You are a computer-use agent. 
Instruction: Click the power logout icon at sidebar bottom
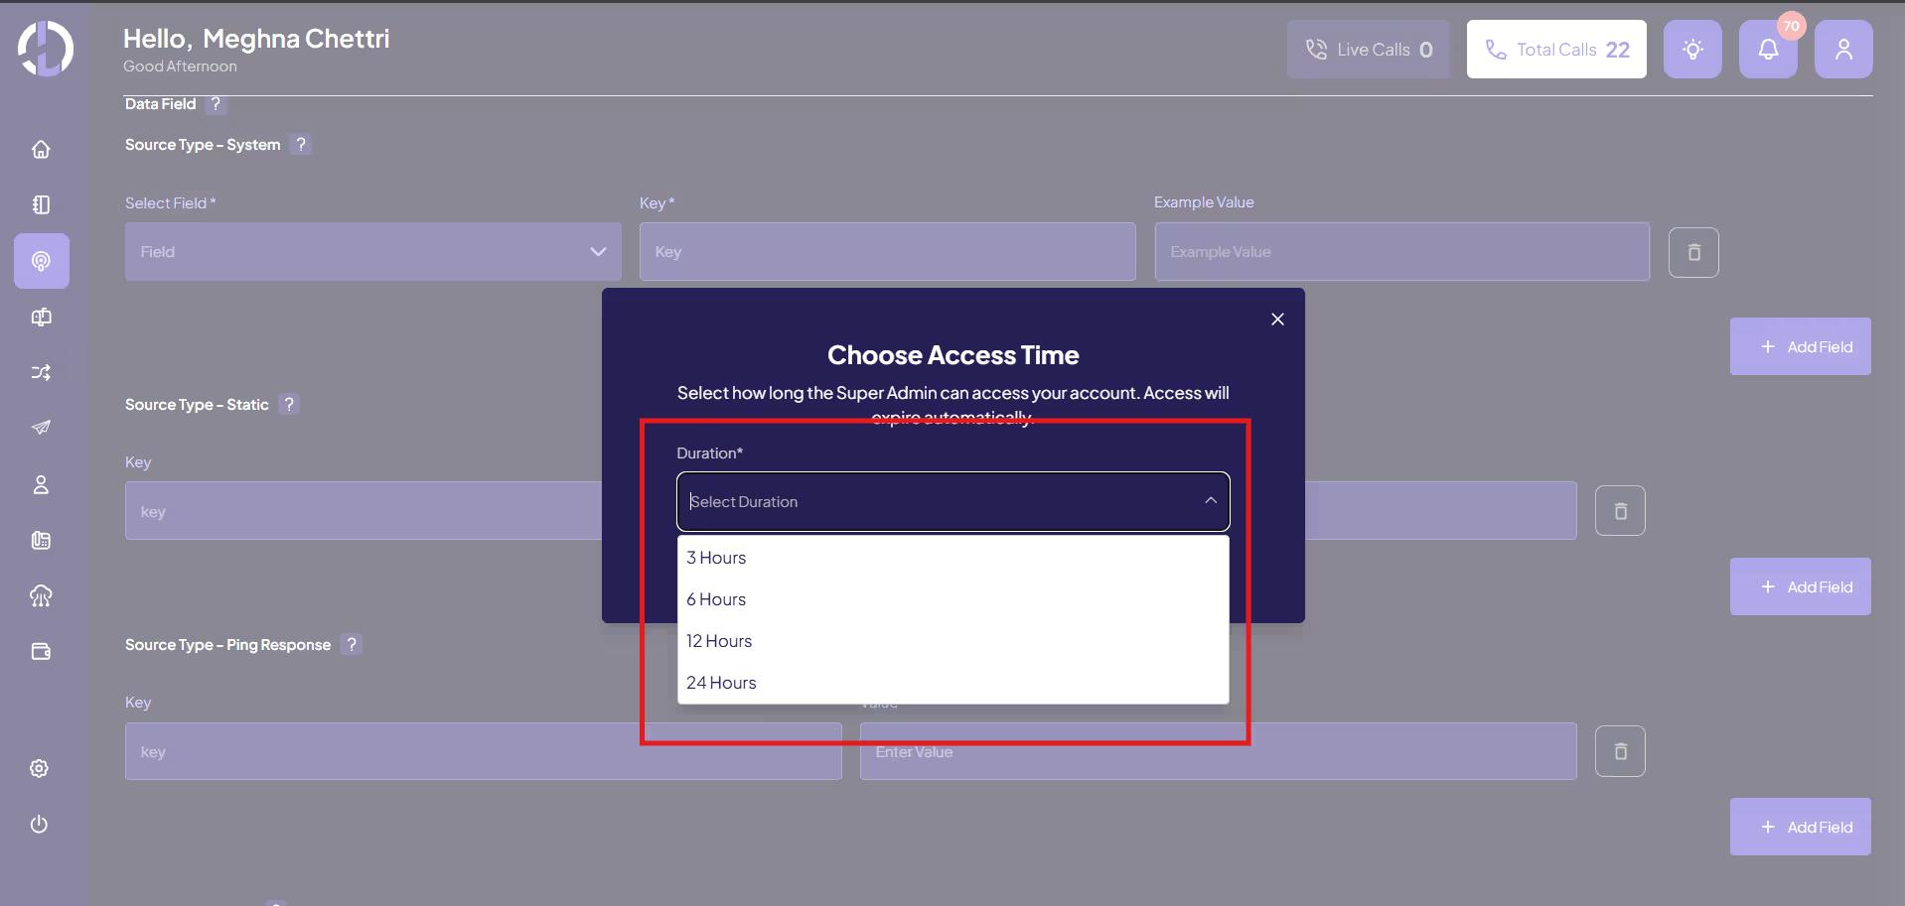[41, 825]
